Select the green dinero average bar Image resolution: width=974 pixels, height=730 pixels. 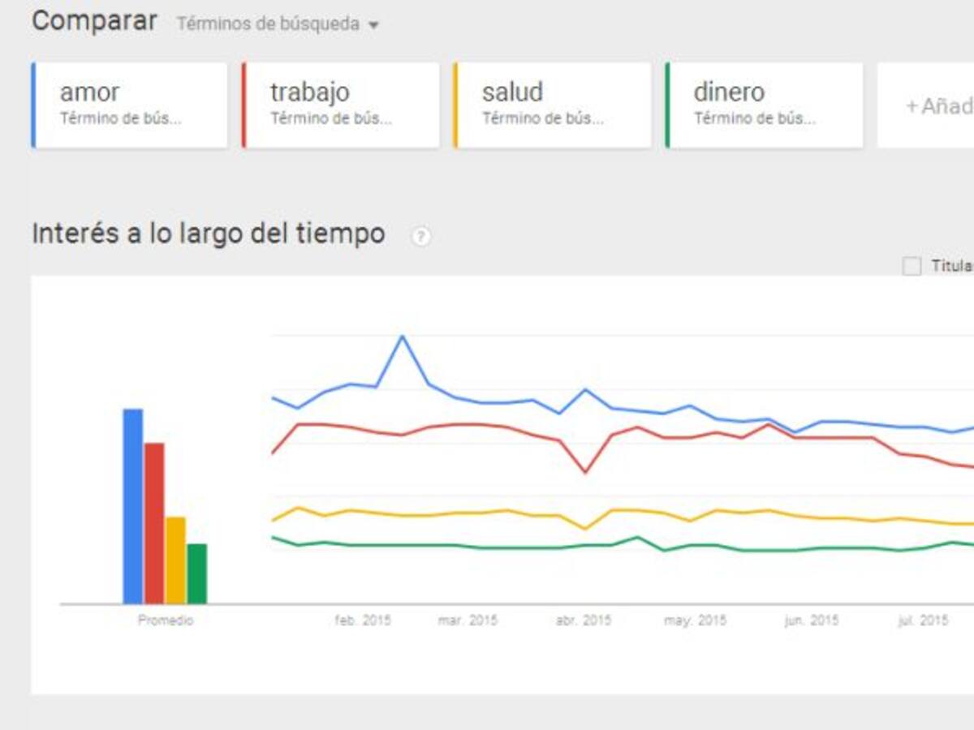pos(196,573)
